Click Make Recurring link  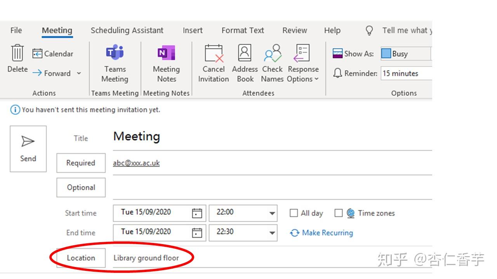(321, 233)
